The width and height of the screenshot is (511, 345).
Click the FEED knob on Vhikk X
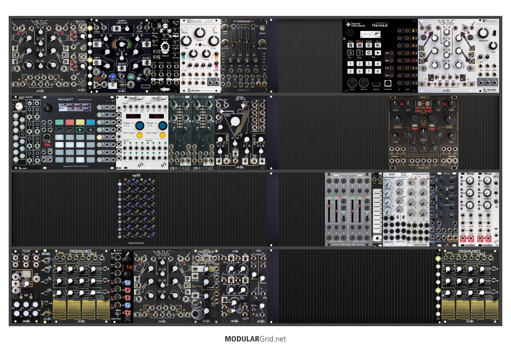click(452, 104)
